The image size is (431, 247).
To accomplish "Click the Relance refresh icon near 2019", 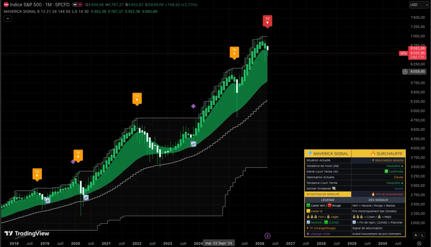I will (48, 200).
